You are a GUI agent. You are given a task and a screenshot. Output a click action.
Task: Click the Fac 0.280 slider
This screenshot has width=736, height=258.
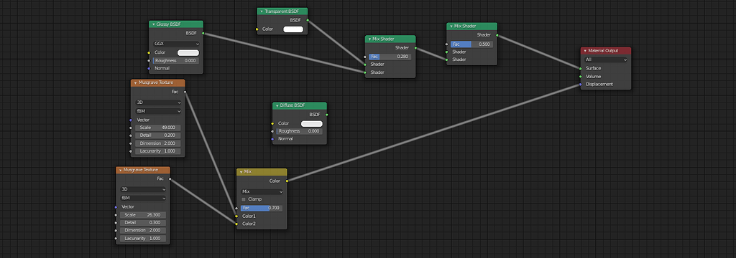[x=390, y=57]
